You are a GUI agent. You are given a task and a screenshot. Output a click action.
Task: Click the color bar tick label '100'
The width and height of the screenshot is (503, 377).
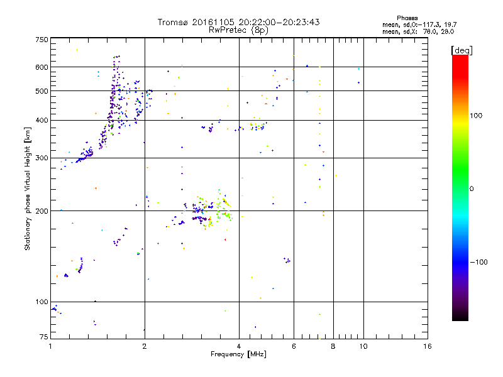(476, 116)
